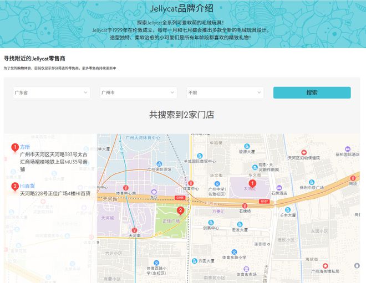Click the 连香楼 point on map
366x283 pixels.
tap(268, 244)
